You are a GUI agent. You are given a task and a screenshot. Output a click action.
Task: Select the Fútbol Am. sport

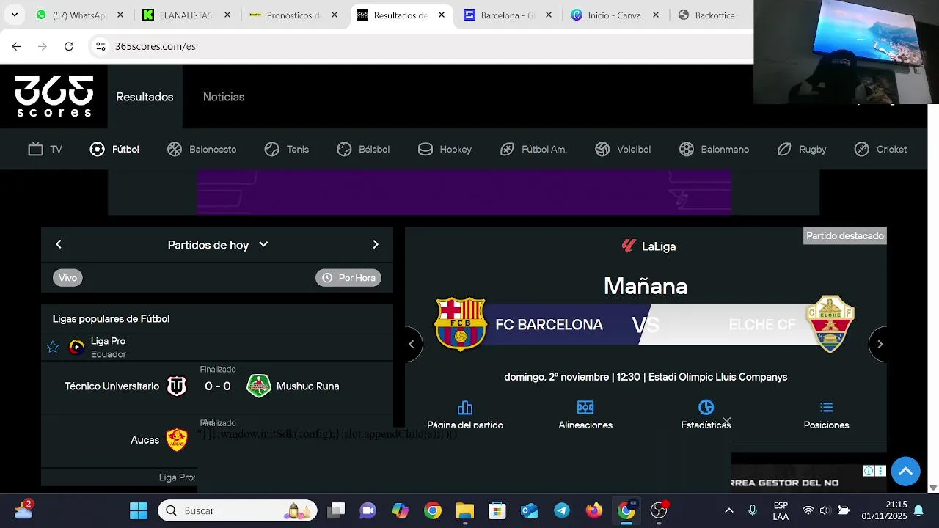click(x=533, y=149)
